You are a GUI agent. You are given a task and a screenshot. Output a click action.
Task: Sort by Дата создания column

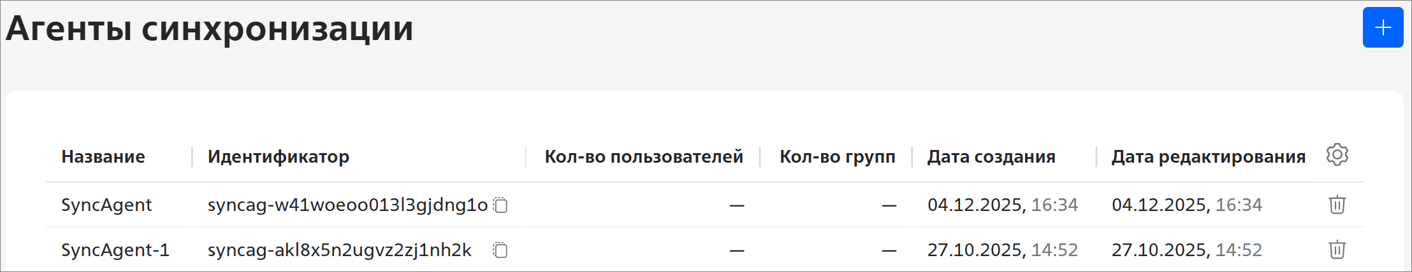point(991,157)
